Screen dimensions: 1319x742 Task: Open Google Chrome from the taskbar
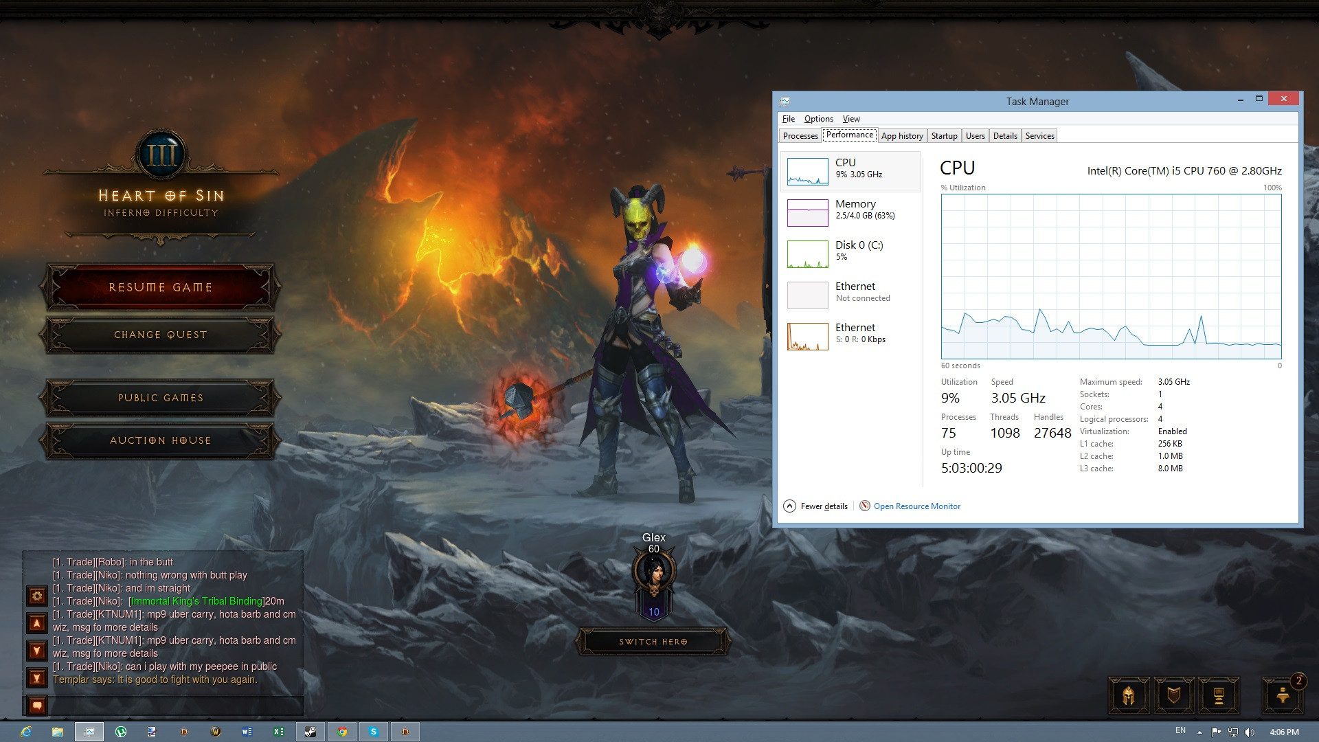point(342,732)
